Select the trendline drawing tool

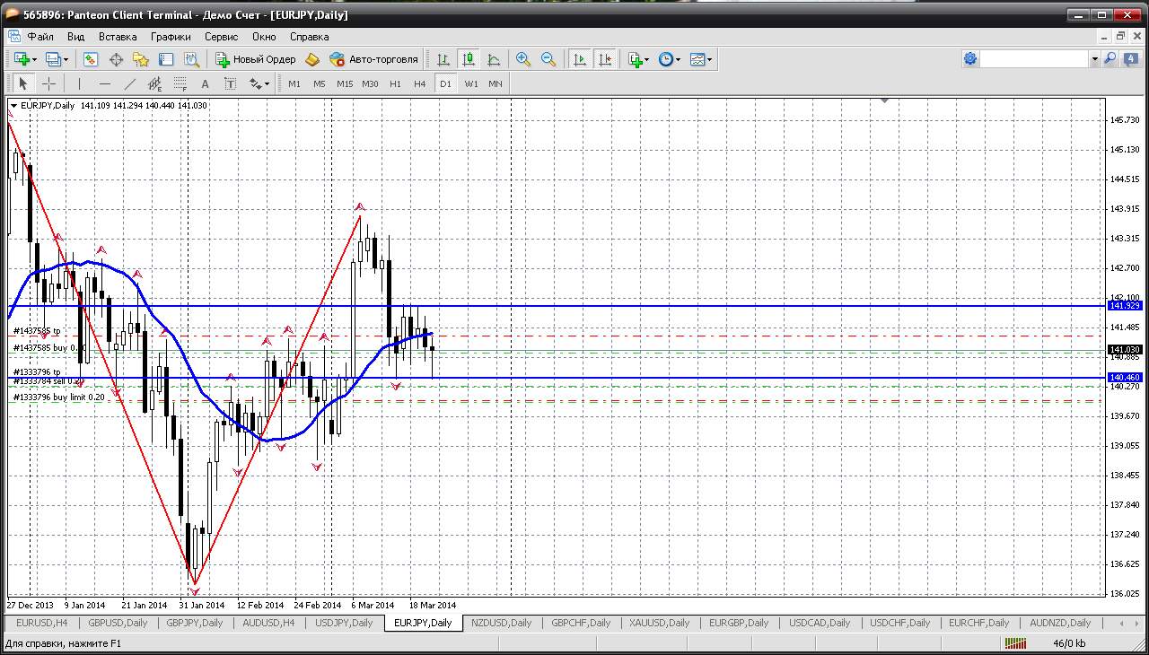click(x=129, y=83)
